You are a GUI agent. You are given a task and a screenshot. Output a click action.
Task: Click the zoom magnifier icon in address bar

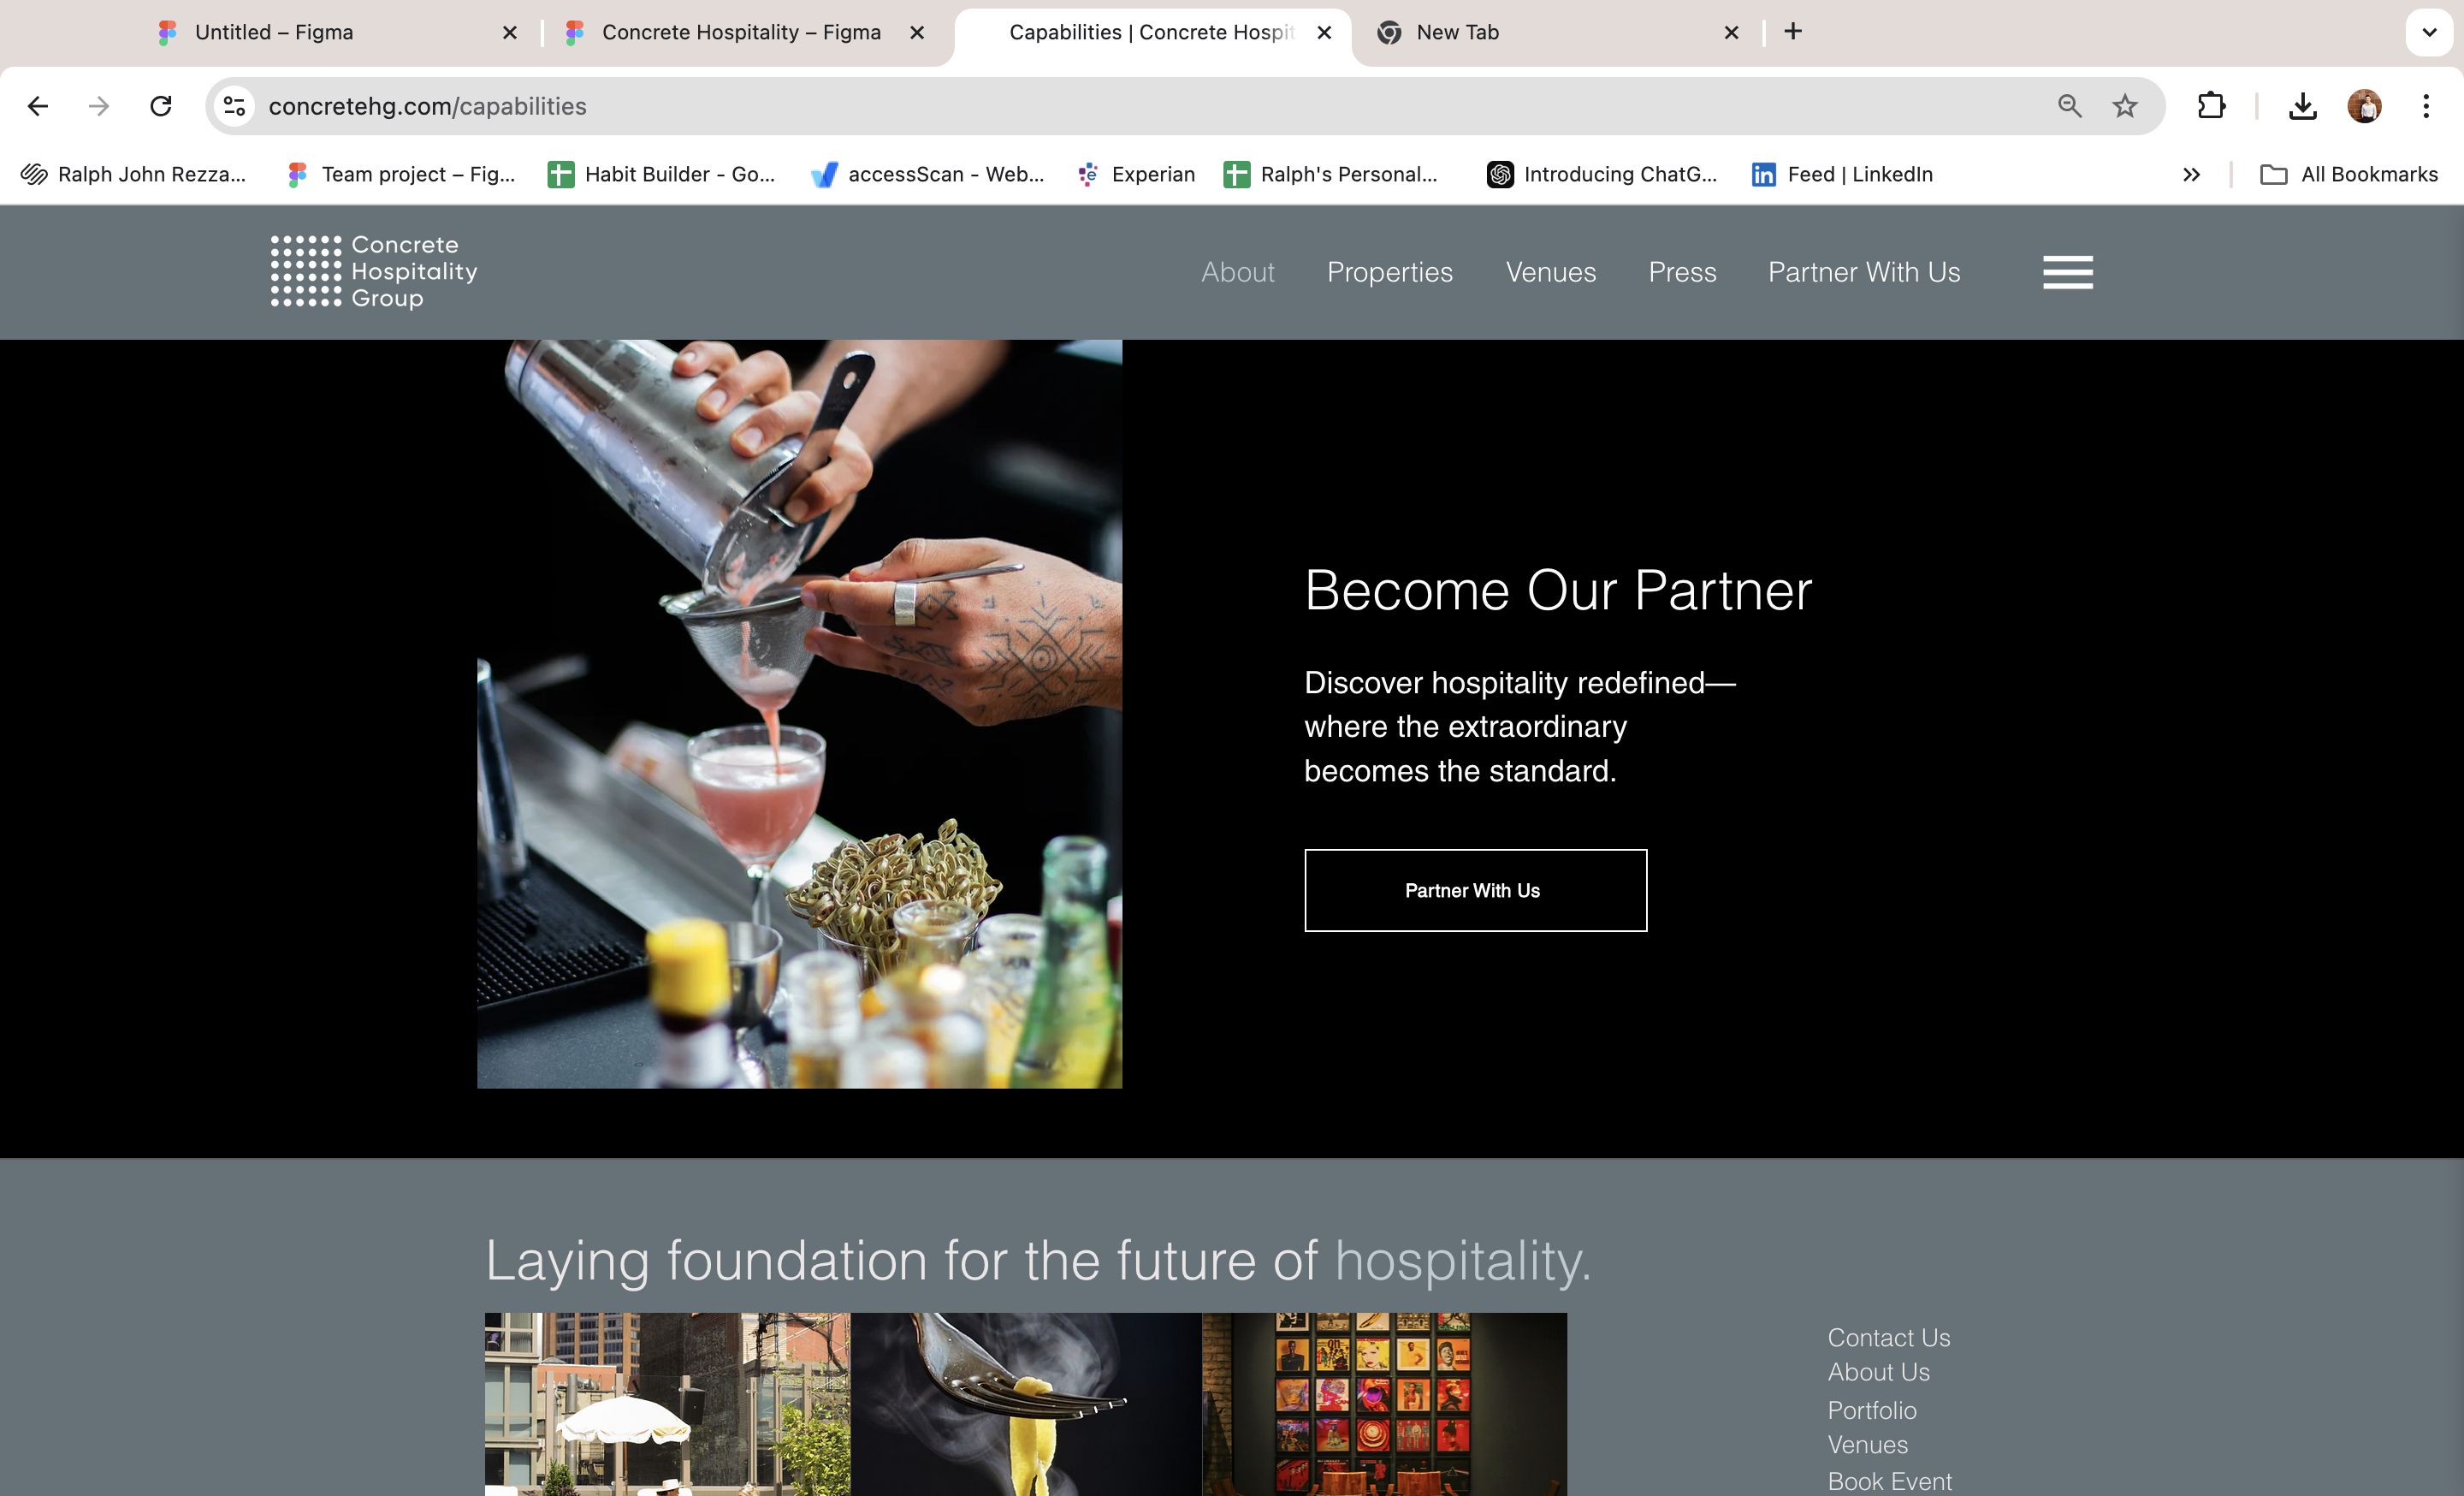pos(2070,106)
